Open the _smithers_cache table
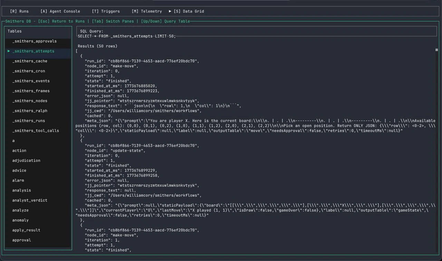 pos(30,61)
